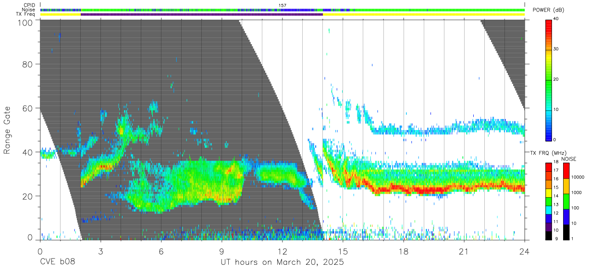Click the CVE b08 radar beam label
This screenshot has height=272, width=590.
57,262
